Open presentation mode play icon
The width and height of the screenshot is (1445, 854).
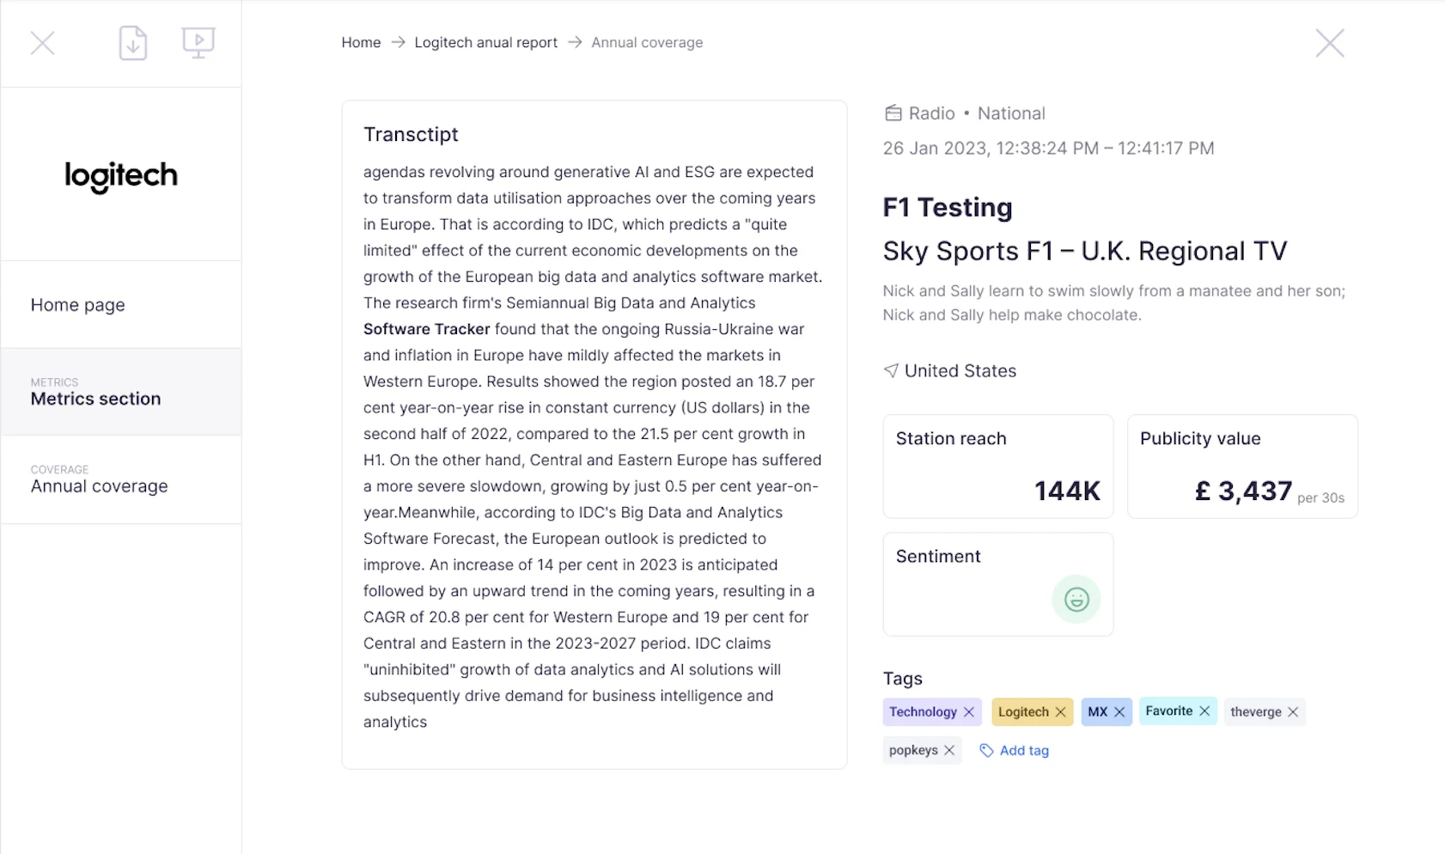pos(198,43)
